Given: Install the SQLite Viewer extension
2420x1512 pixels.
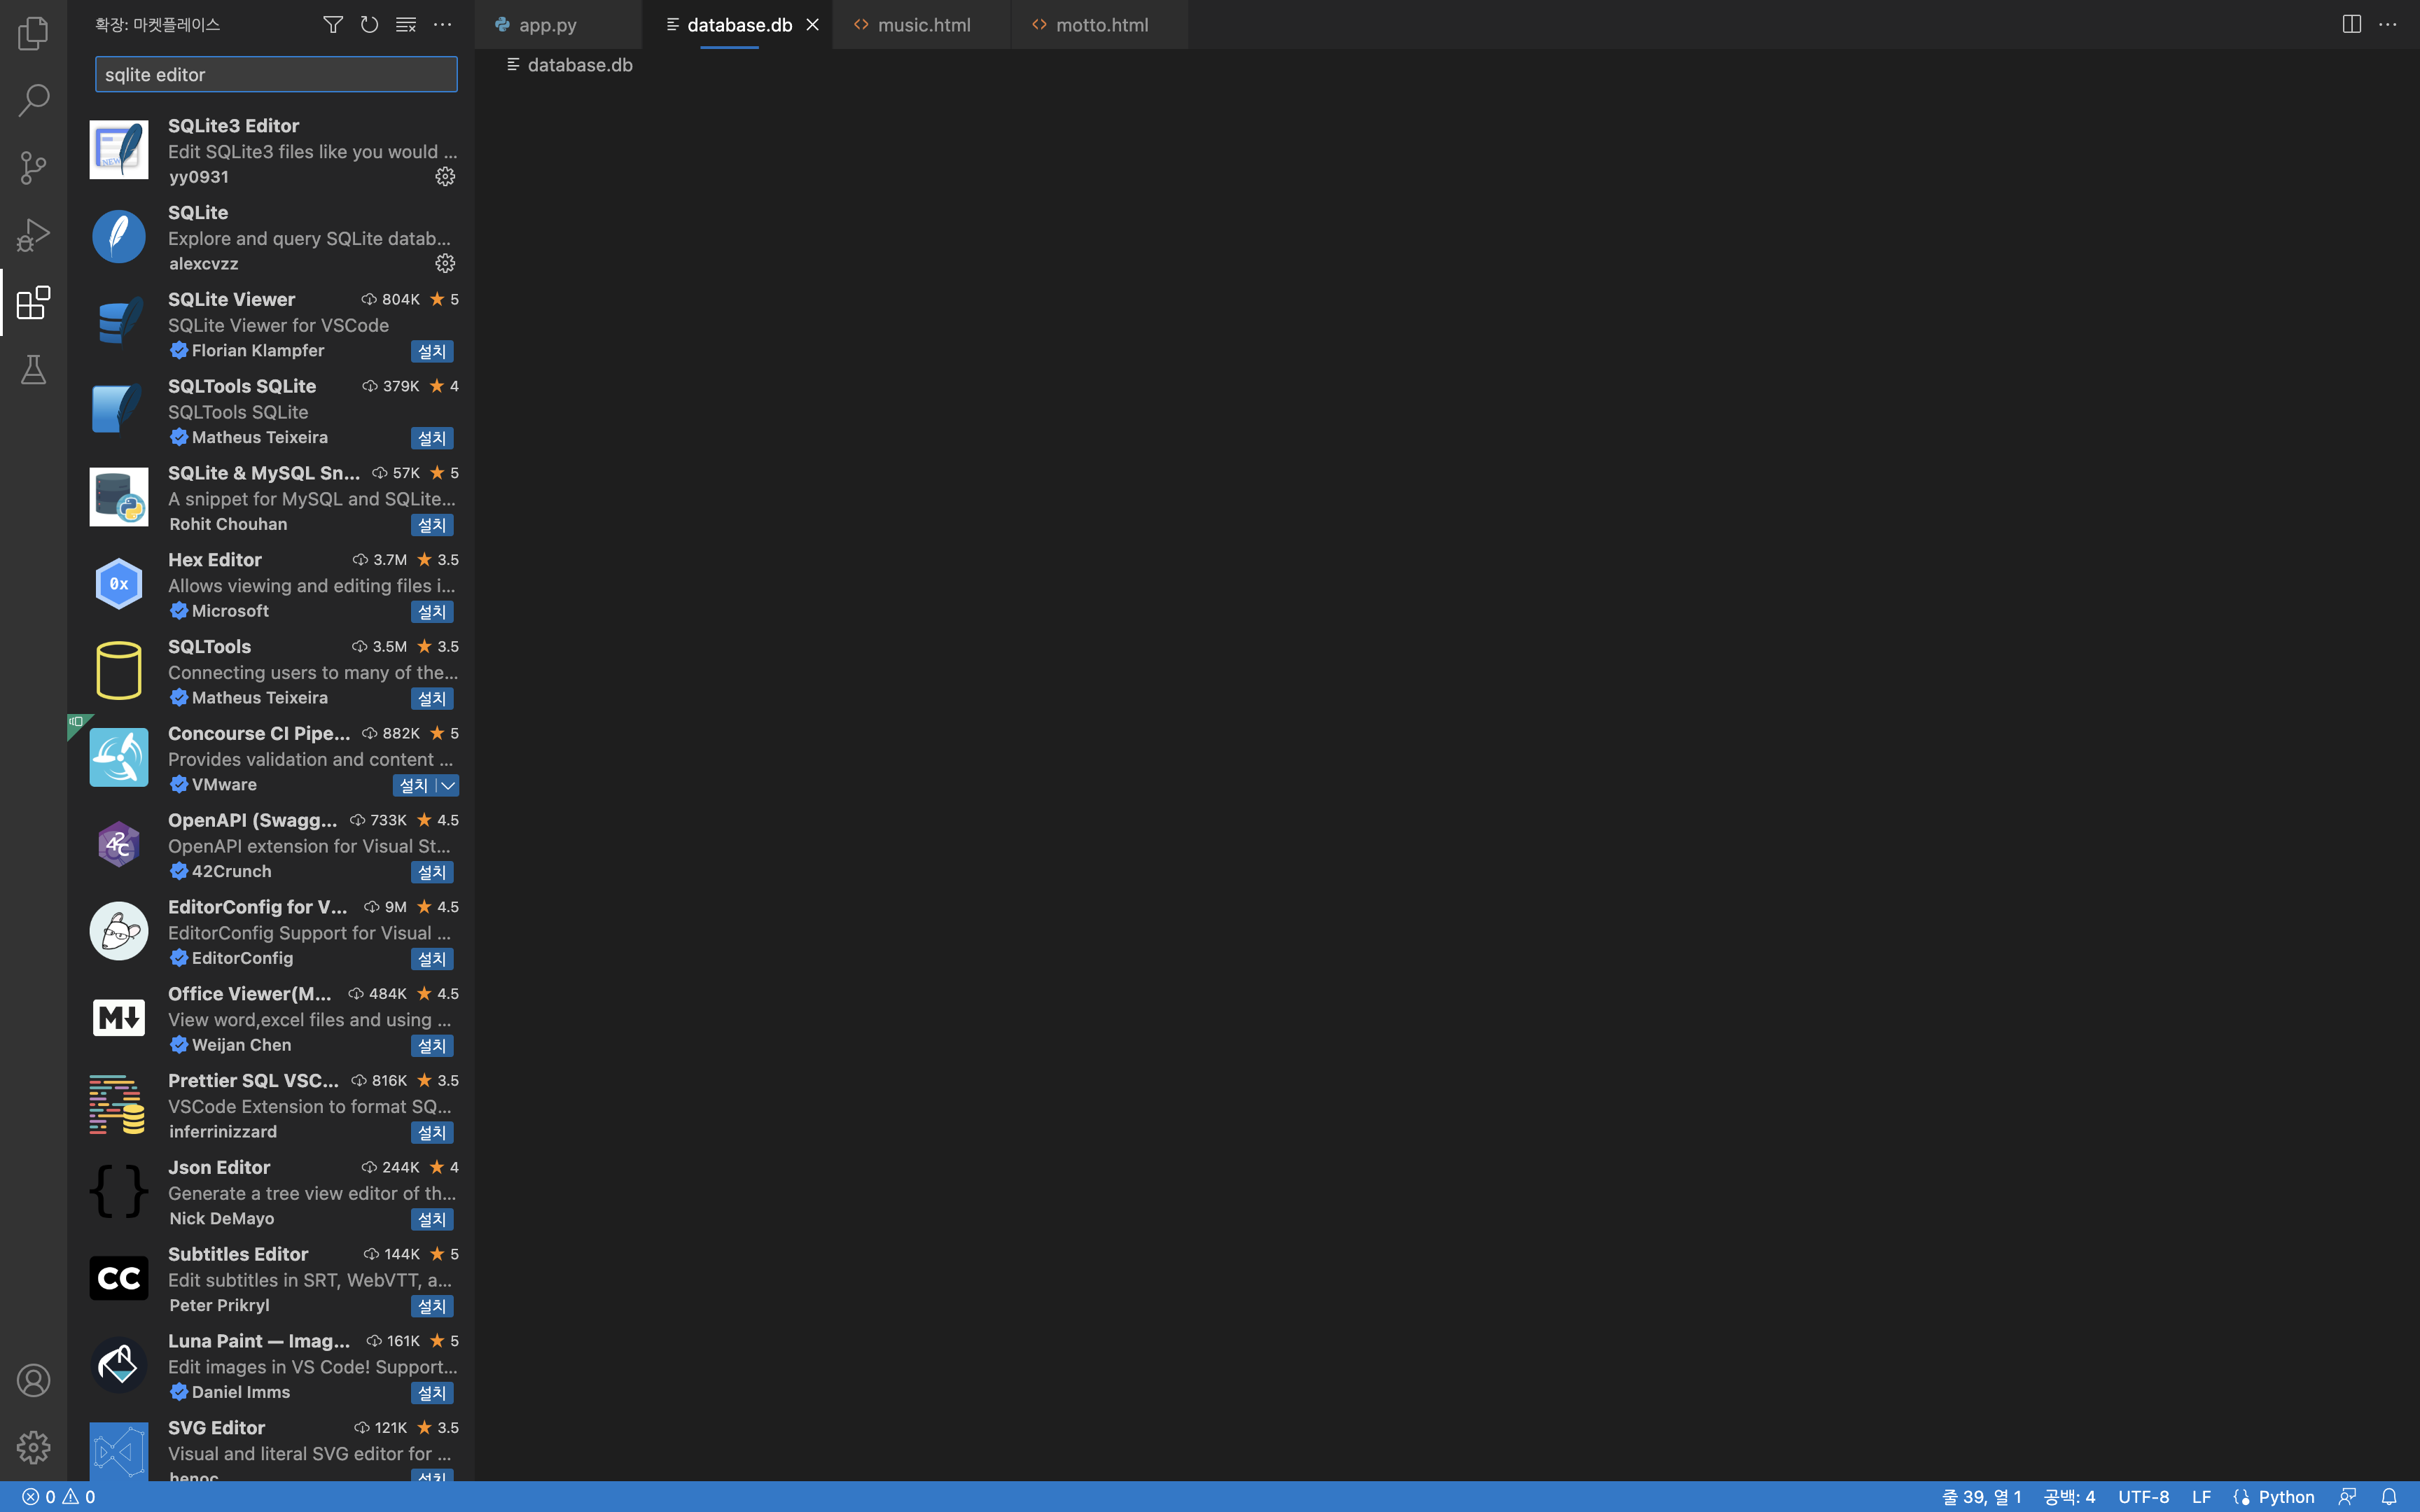Looking at the screenshot, I should pyautogui.click(x=432, y=351).
